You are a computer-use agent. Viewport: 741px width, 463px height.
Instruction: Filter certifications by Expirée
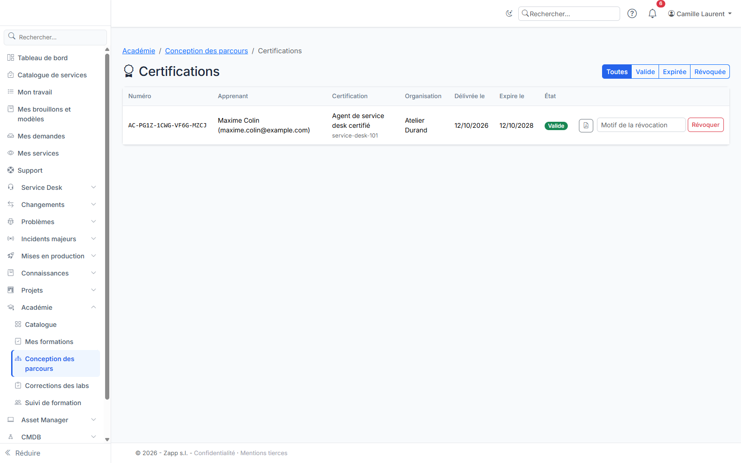(674, 72)
